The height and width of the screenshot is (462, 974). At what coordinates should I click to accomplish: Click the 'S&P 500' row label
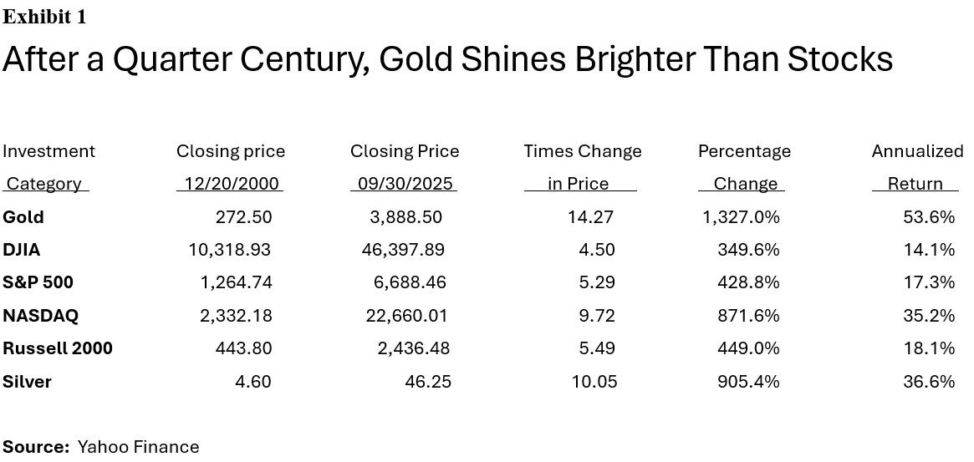38,282
